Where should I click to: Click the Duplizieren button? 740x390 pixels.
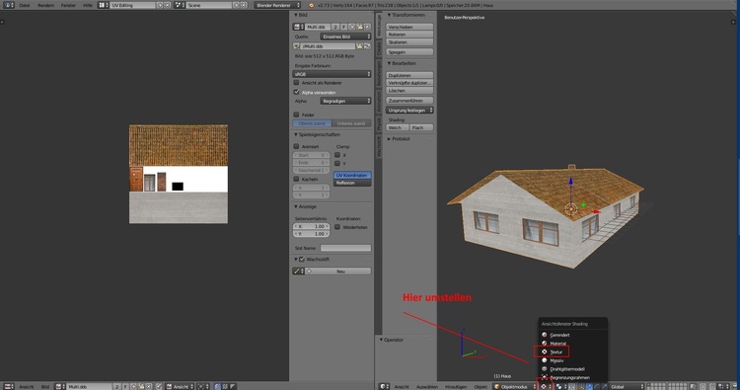click(x=409, y=75)
